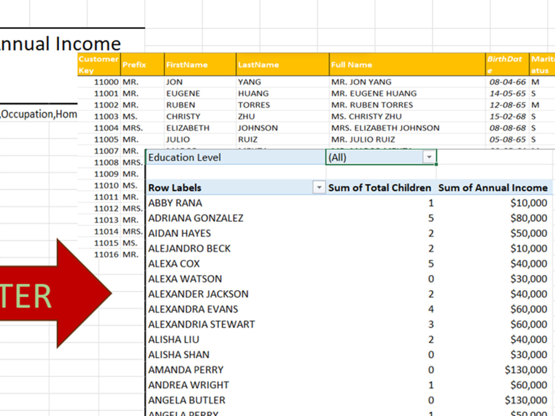The image size is (555, 416).
Task: Select the ALEXA WATSON row label
Action: coord(185,279)
